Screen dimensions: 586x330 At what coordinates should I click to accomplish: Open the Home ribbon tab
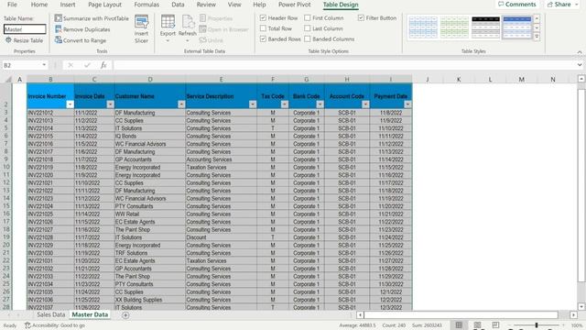click(38, 5)
